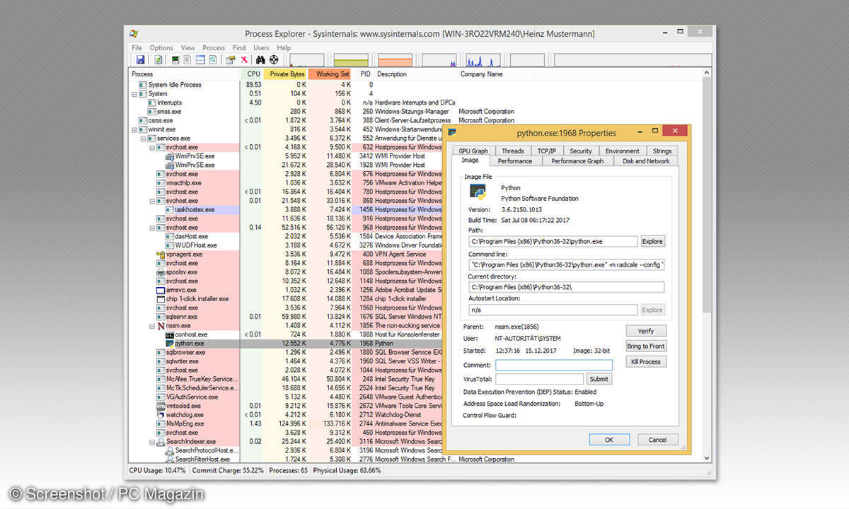Collapse the System process node
849x509 pixels.
(134, 93)
